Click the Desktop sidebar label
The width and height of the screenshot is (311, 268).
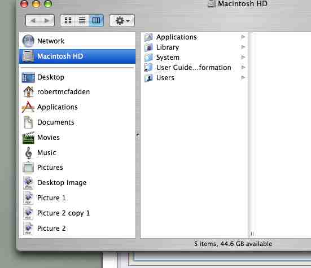pyautogui.click(x=51, y=77)
